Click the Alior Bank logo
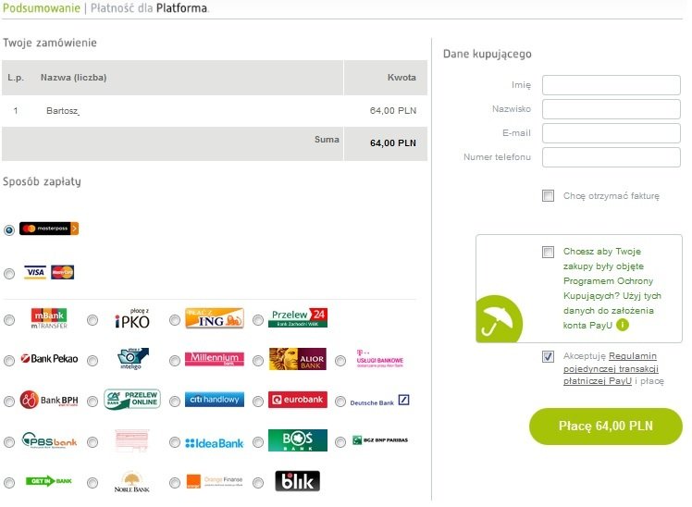 coord(297,359)
